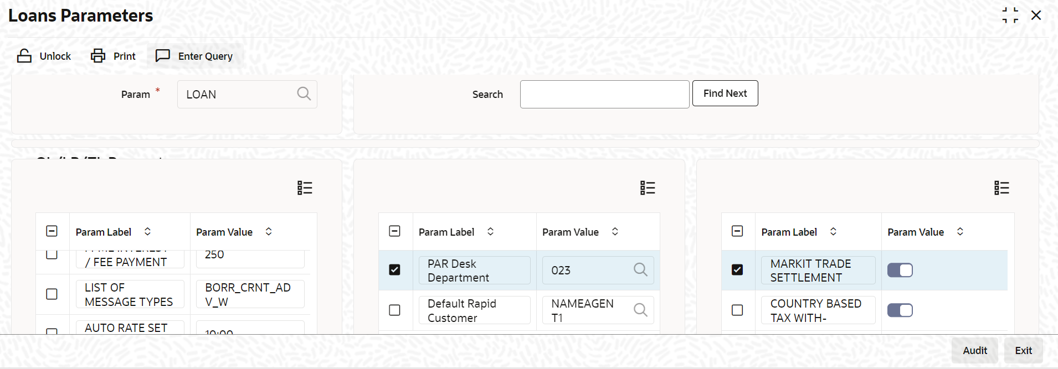
Task: Check the Default Rapid Customer row checkbox
Action: click(x=394, y=310)
